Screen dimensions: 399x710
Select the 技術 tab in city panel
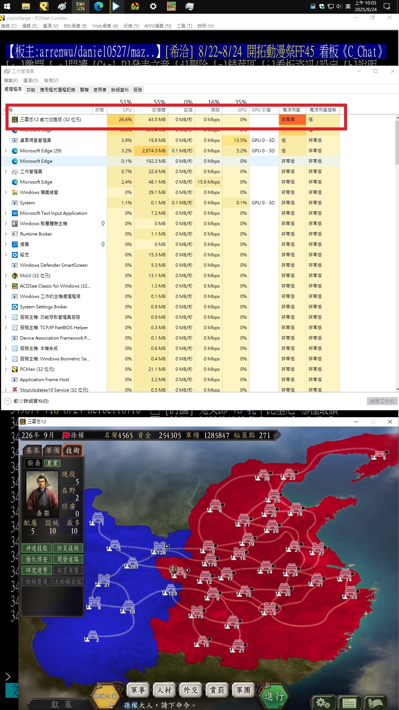coord(73,450)
